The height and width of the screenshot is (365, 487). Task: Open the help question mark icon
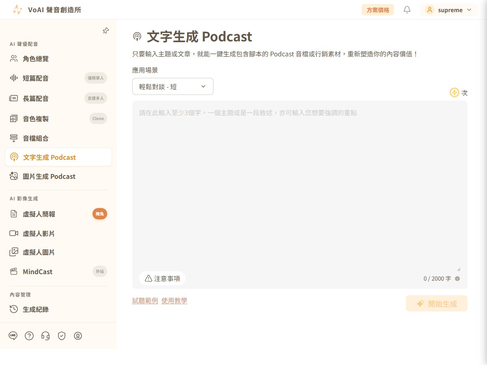29,336
